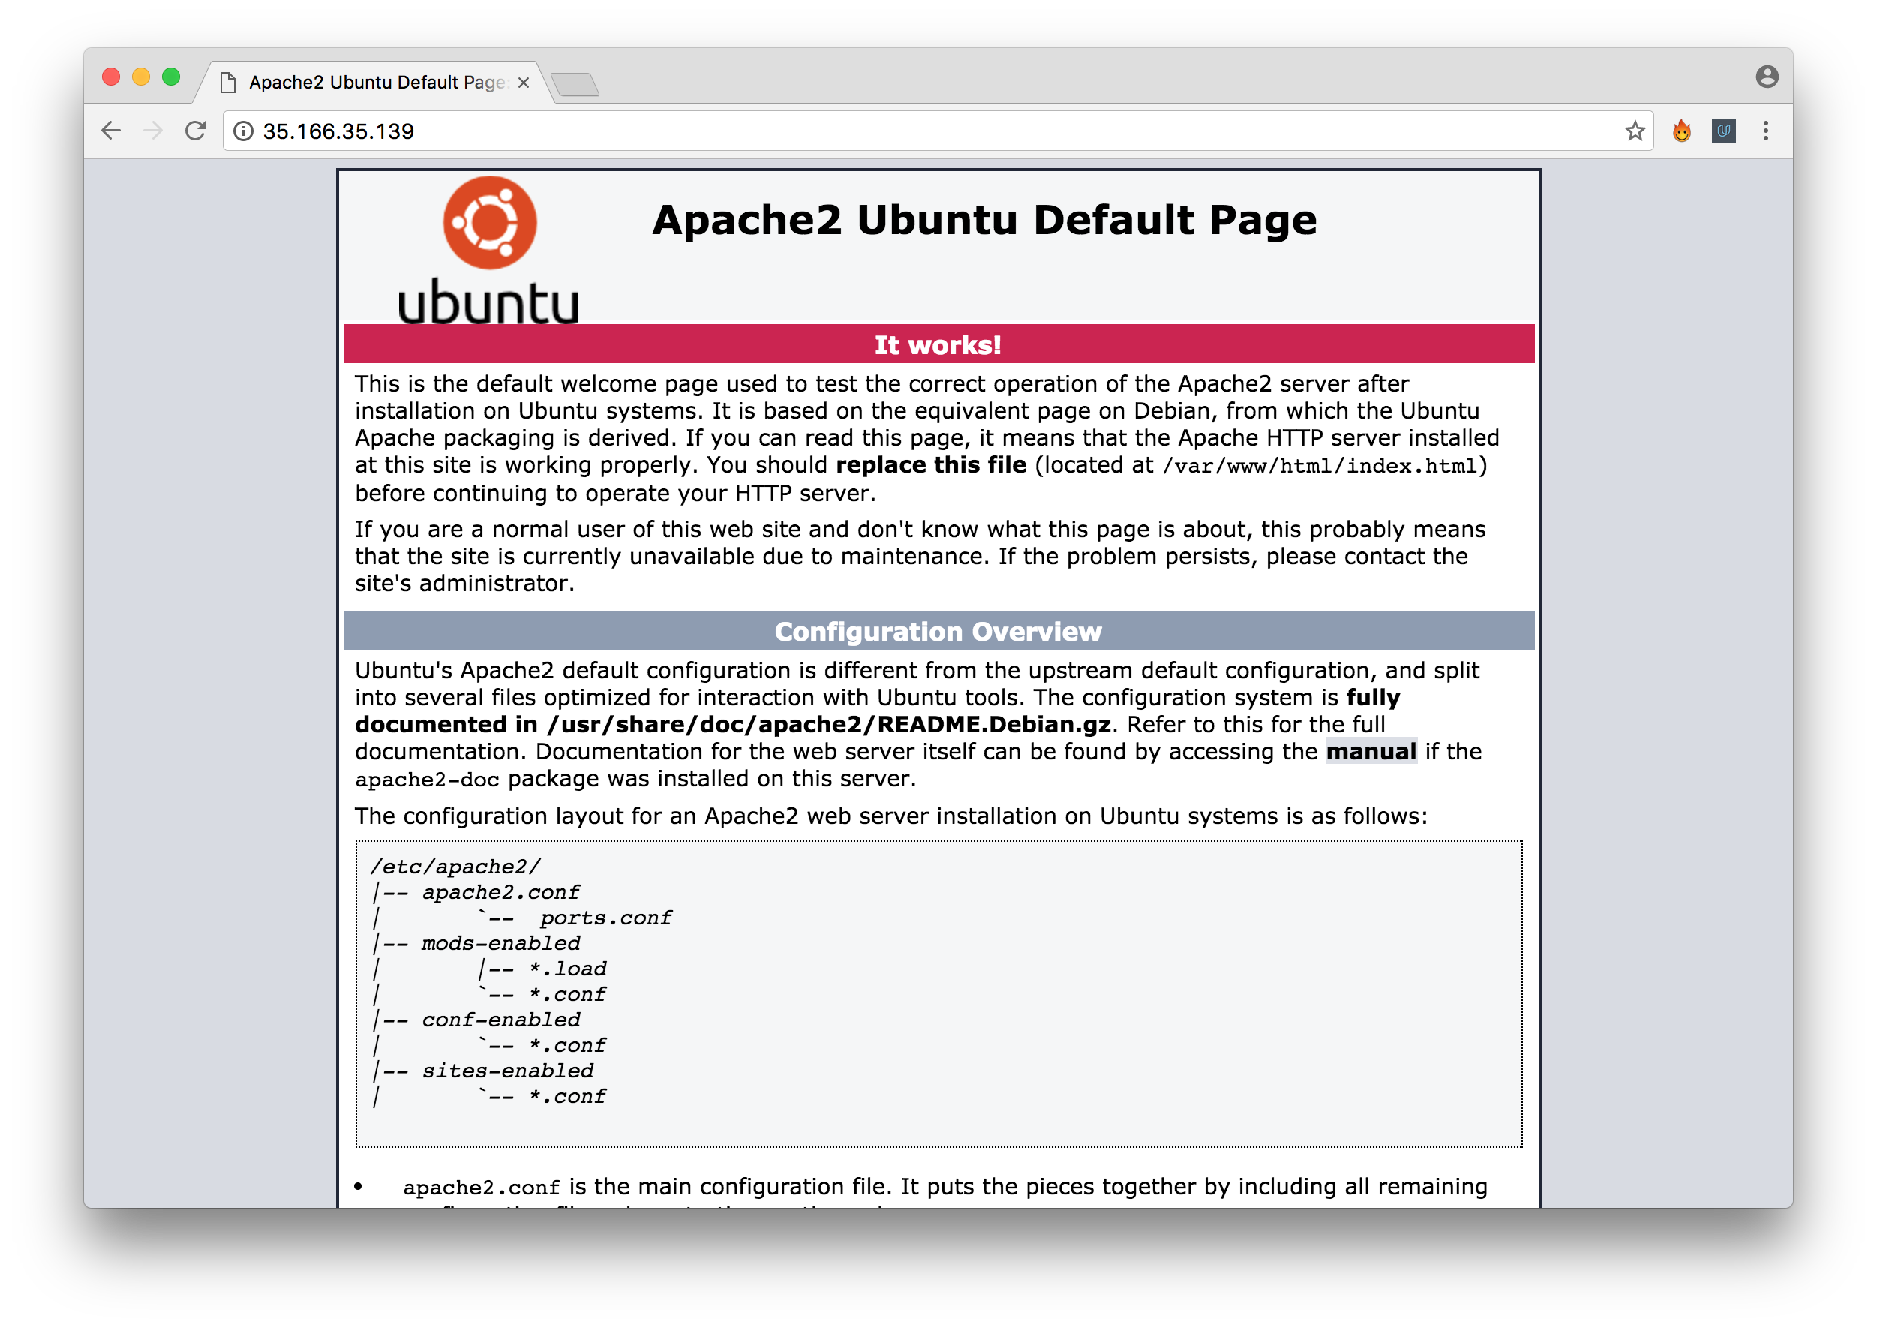This screenshot has height=1328, width=1877.
Task: Open the blue shield extension icon
Action: coord(1723,131)
